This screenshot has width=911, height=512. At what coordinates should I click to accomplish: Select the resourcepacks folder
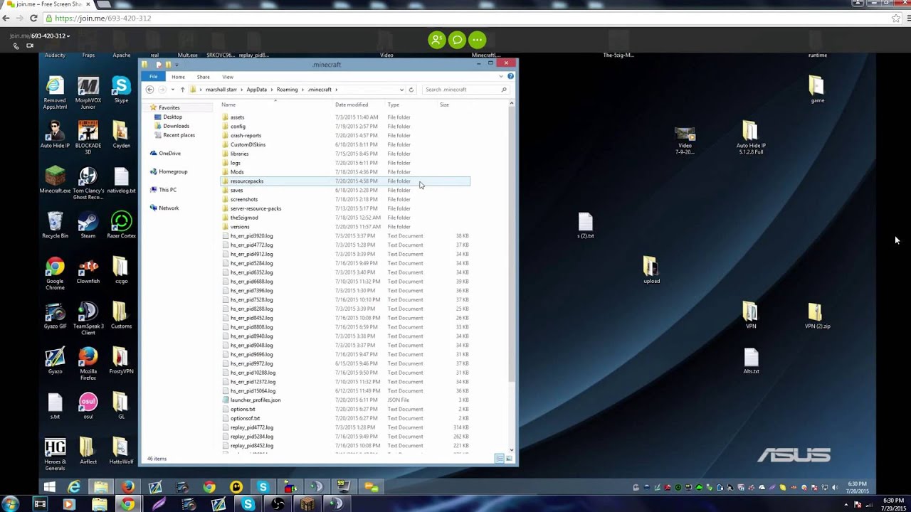[x=345, y=181]
